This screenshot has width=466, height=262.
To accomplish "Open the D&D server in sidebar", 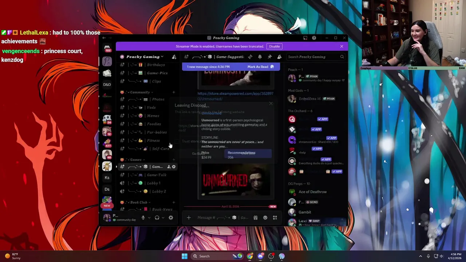I will click(x=107, y=84).
